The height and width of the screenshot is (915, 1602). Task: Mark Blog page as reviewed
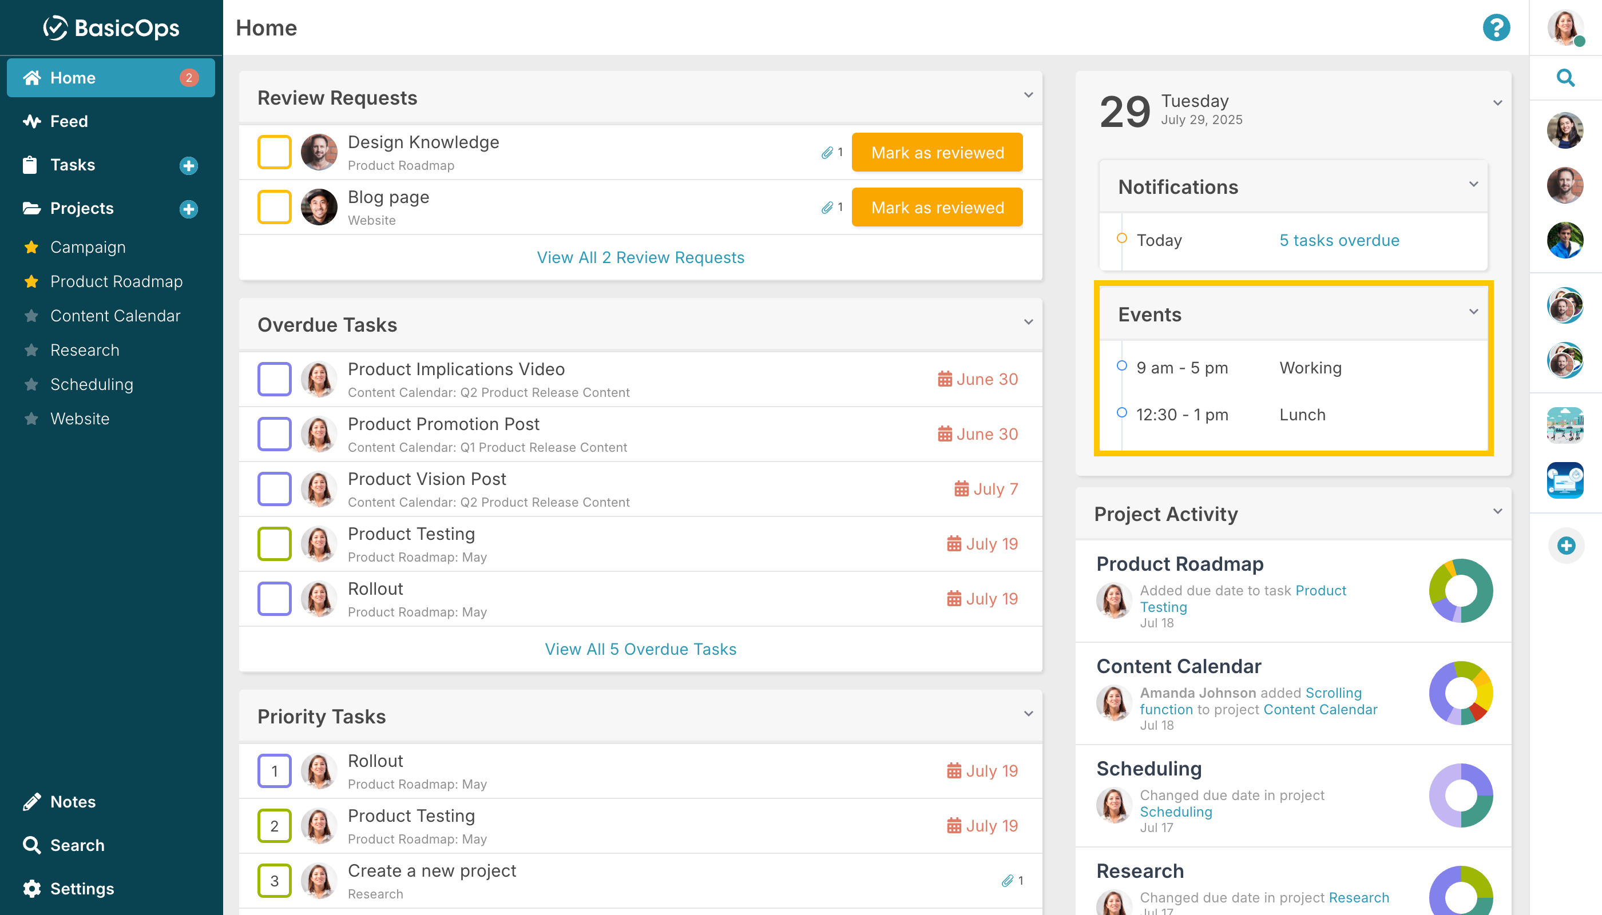point(937,208)
